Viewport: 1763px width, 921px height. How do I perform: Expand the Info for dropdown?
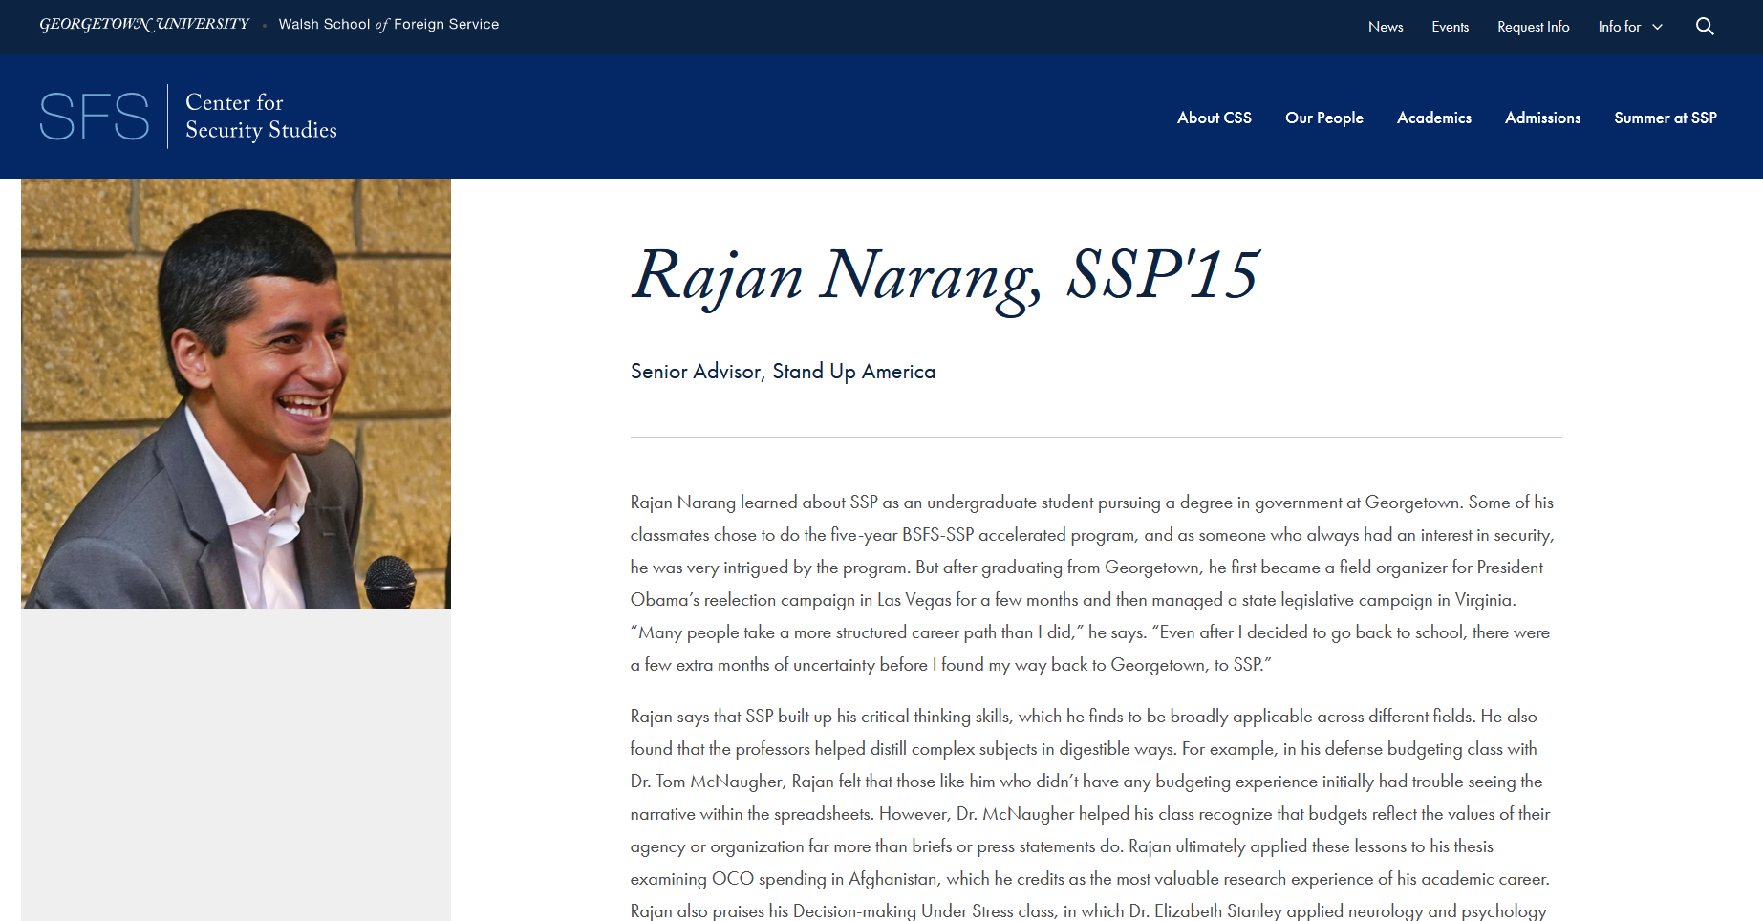coord(1630,27)
